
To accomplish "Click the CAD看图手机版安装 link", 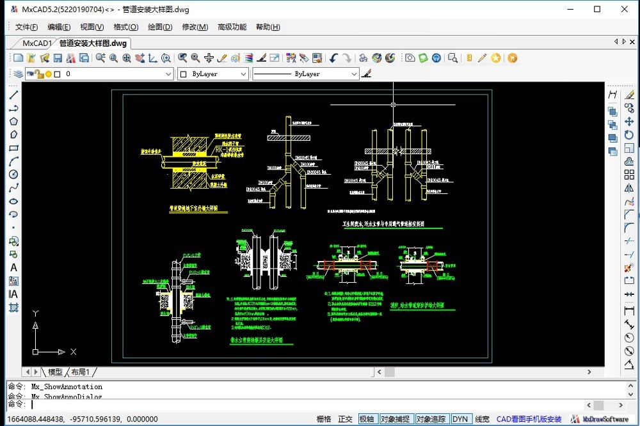I will [529, 419].
